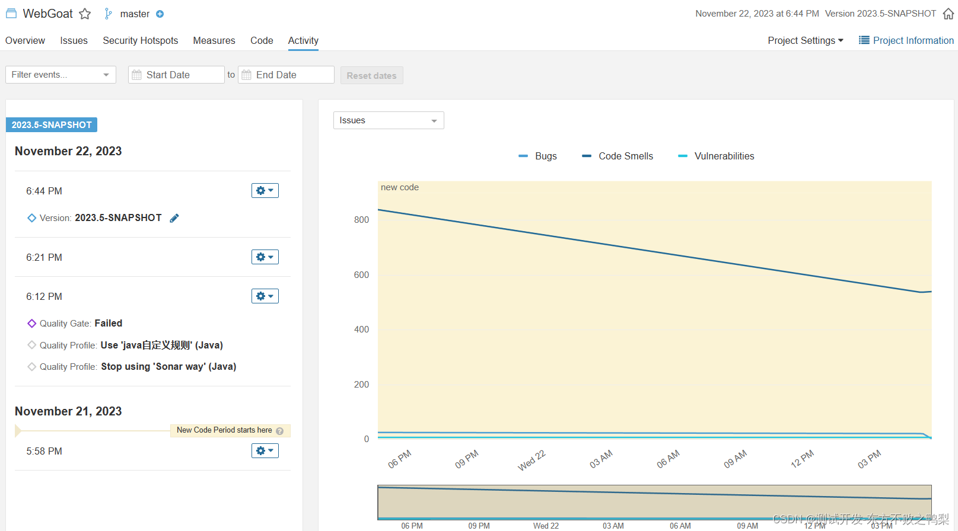This screenshot has height=531, width=958.
Task: Click the 'Stop using Sonar way' diamond icon
Action: 32,366
